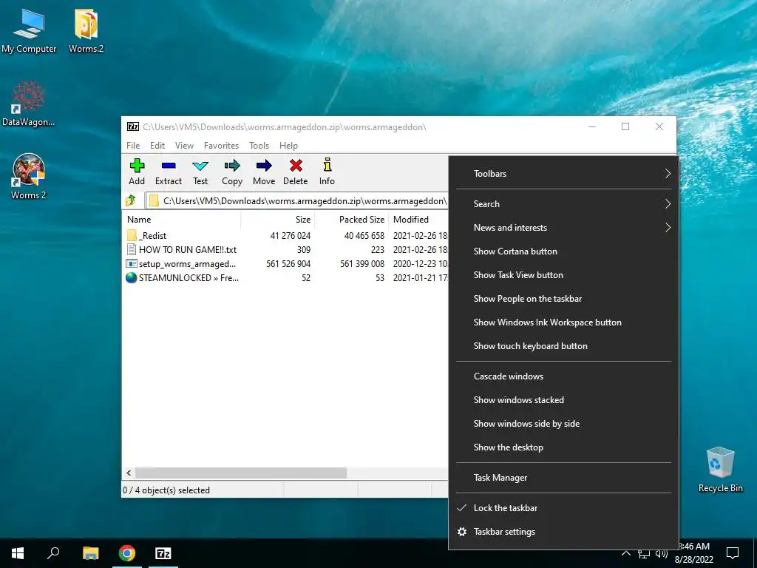757x568 pixels.
Task: Select the Worms 2 desktop shortcut
Action: [29, 176]
